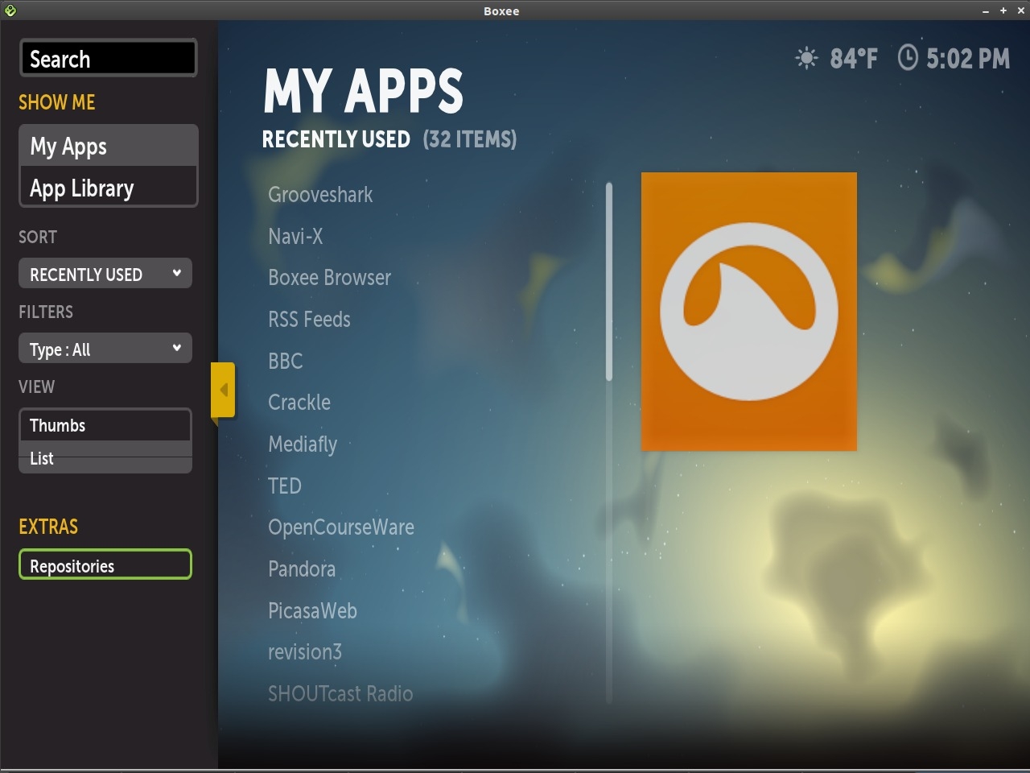Open the Type: All filter dropdown

[105, 349]
